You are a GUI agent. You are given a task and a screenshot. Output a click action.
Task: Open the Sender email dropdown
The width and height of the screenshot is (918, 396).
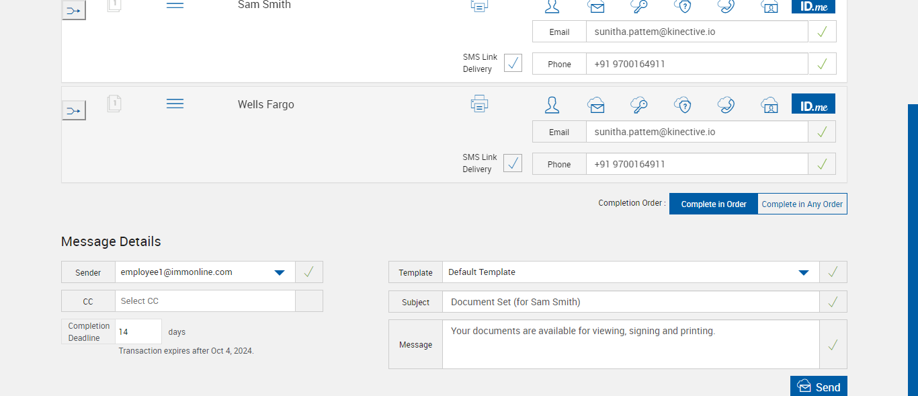click(280, 272)
